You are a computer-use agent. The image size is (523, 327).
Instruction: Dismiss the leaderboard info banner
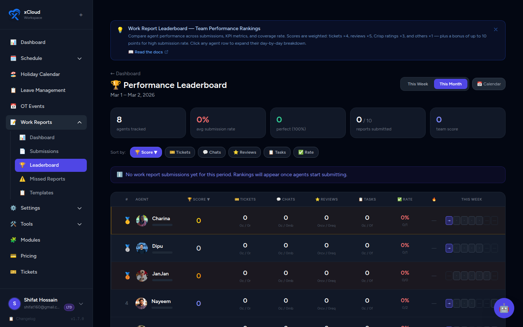point(495,29)
